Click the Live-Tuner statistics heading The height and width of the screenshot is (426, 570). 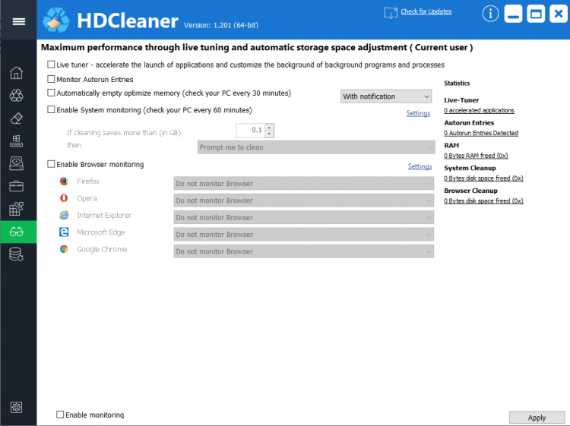pos(461,100)
